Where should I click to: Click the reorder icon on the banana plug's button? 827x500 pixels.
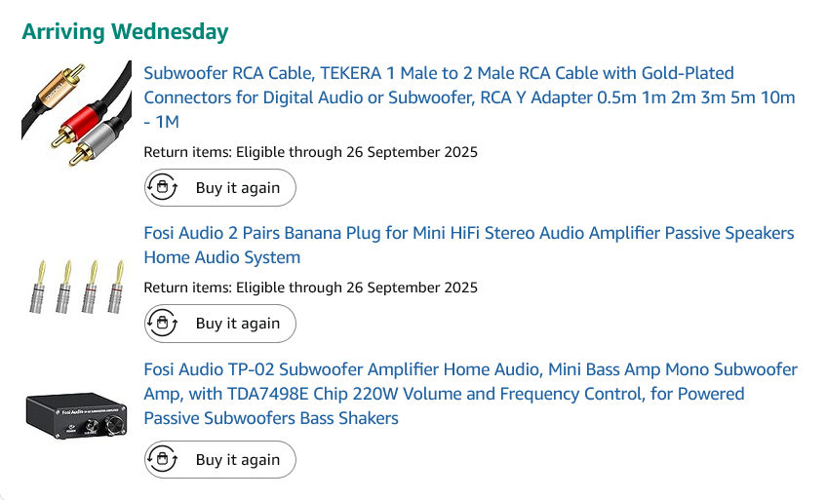[x=162, y=323]
